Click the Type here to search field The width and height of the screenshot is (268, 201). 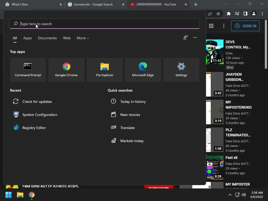click(105, 24)
